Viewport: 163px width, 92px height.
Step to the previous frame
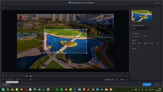(x=9, y=79)
